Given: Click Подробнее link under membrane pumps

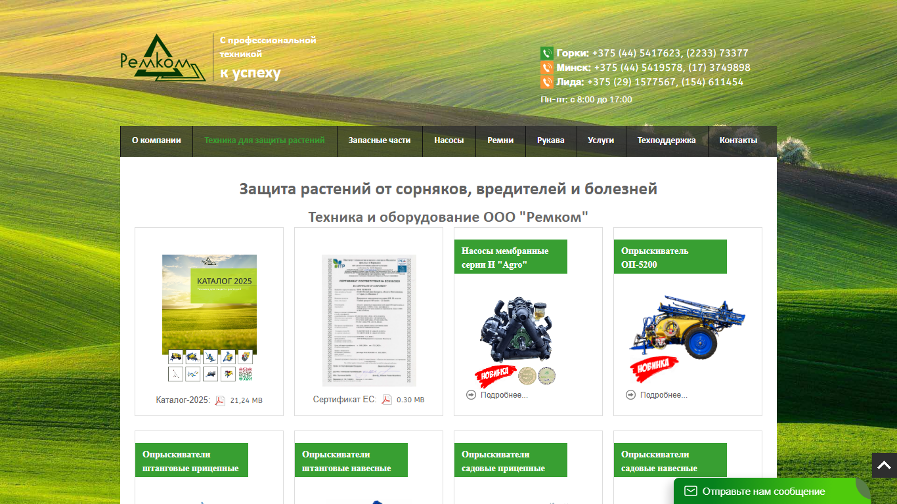Looking at the screenshot, I should [504, 395].
